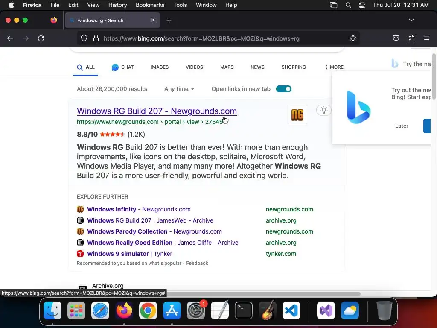Image resolution: width=437 pixels, height=328 pixels.
Task: Switch to the SHOPPING search tab
Action: [x=294, y=67]
